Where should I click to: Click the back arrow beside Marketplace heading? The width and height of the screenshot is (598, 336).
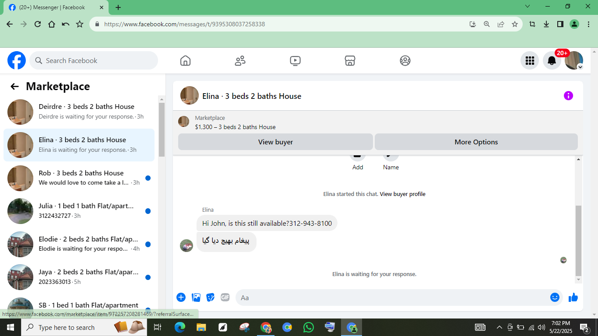[14, 87]
